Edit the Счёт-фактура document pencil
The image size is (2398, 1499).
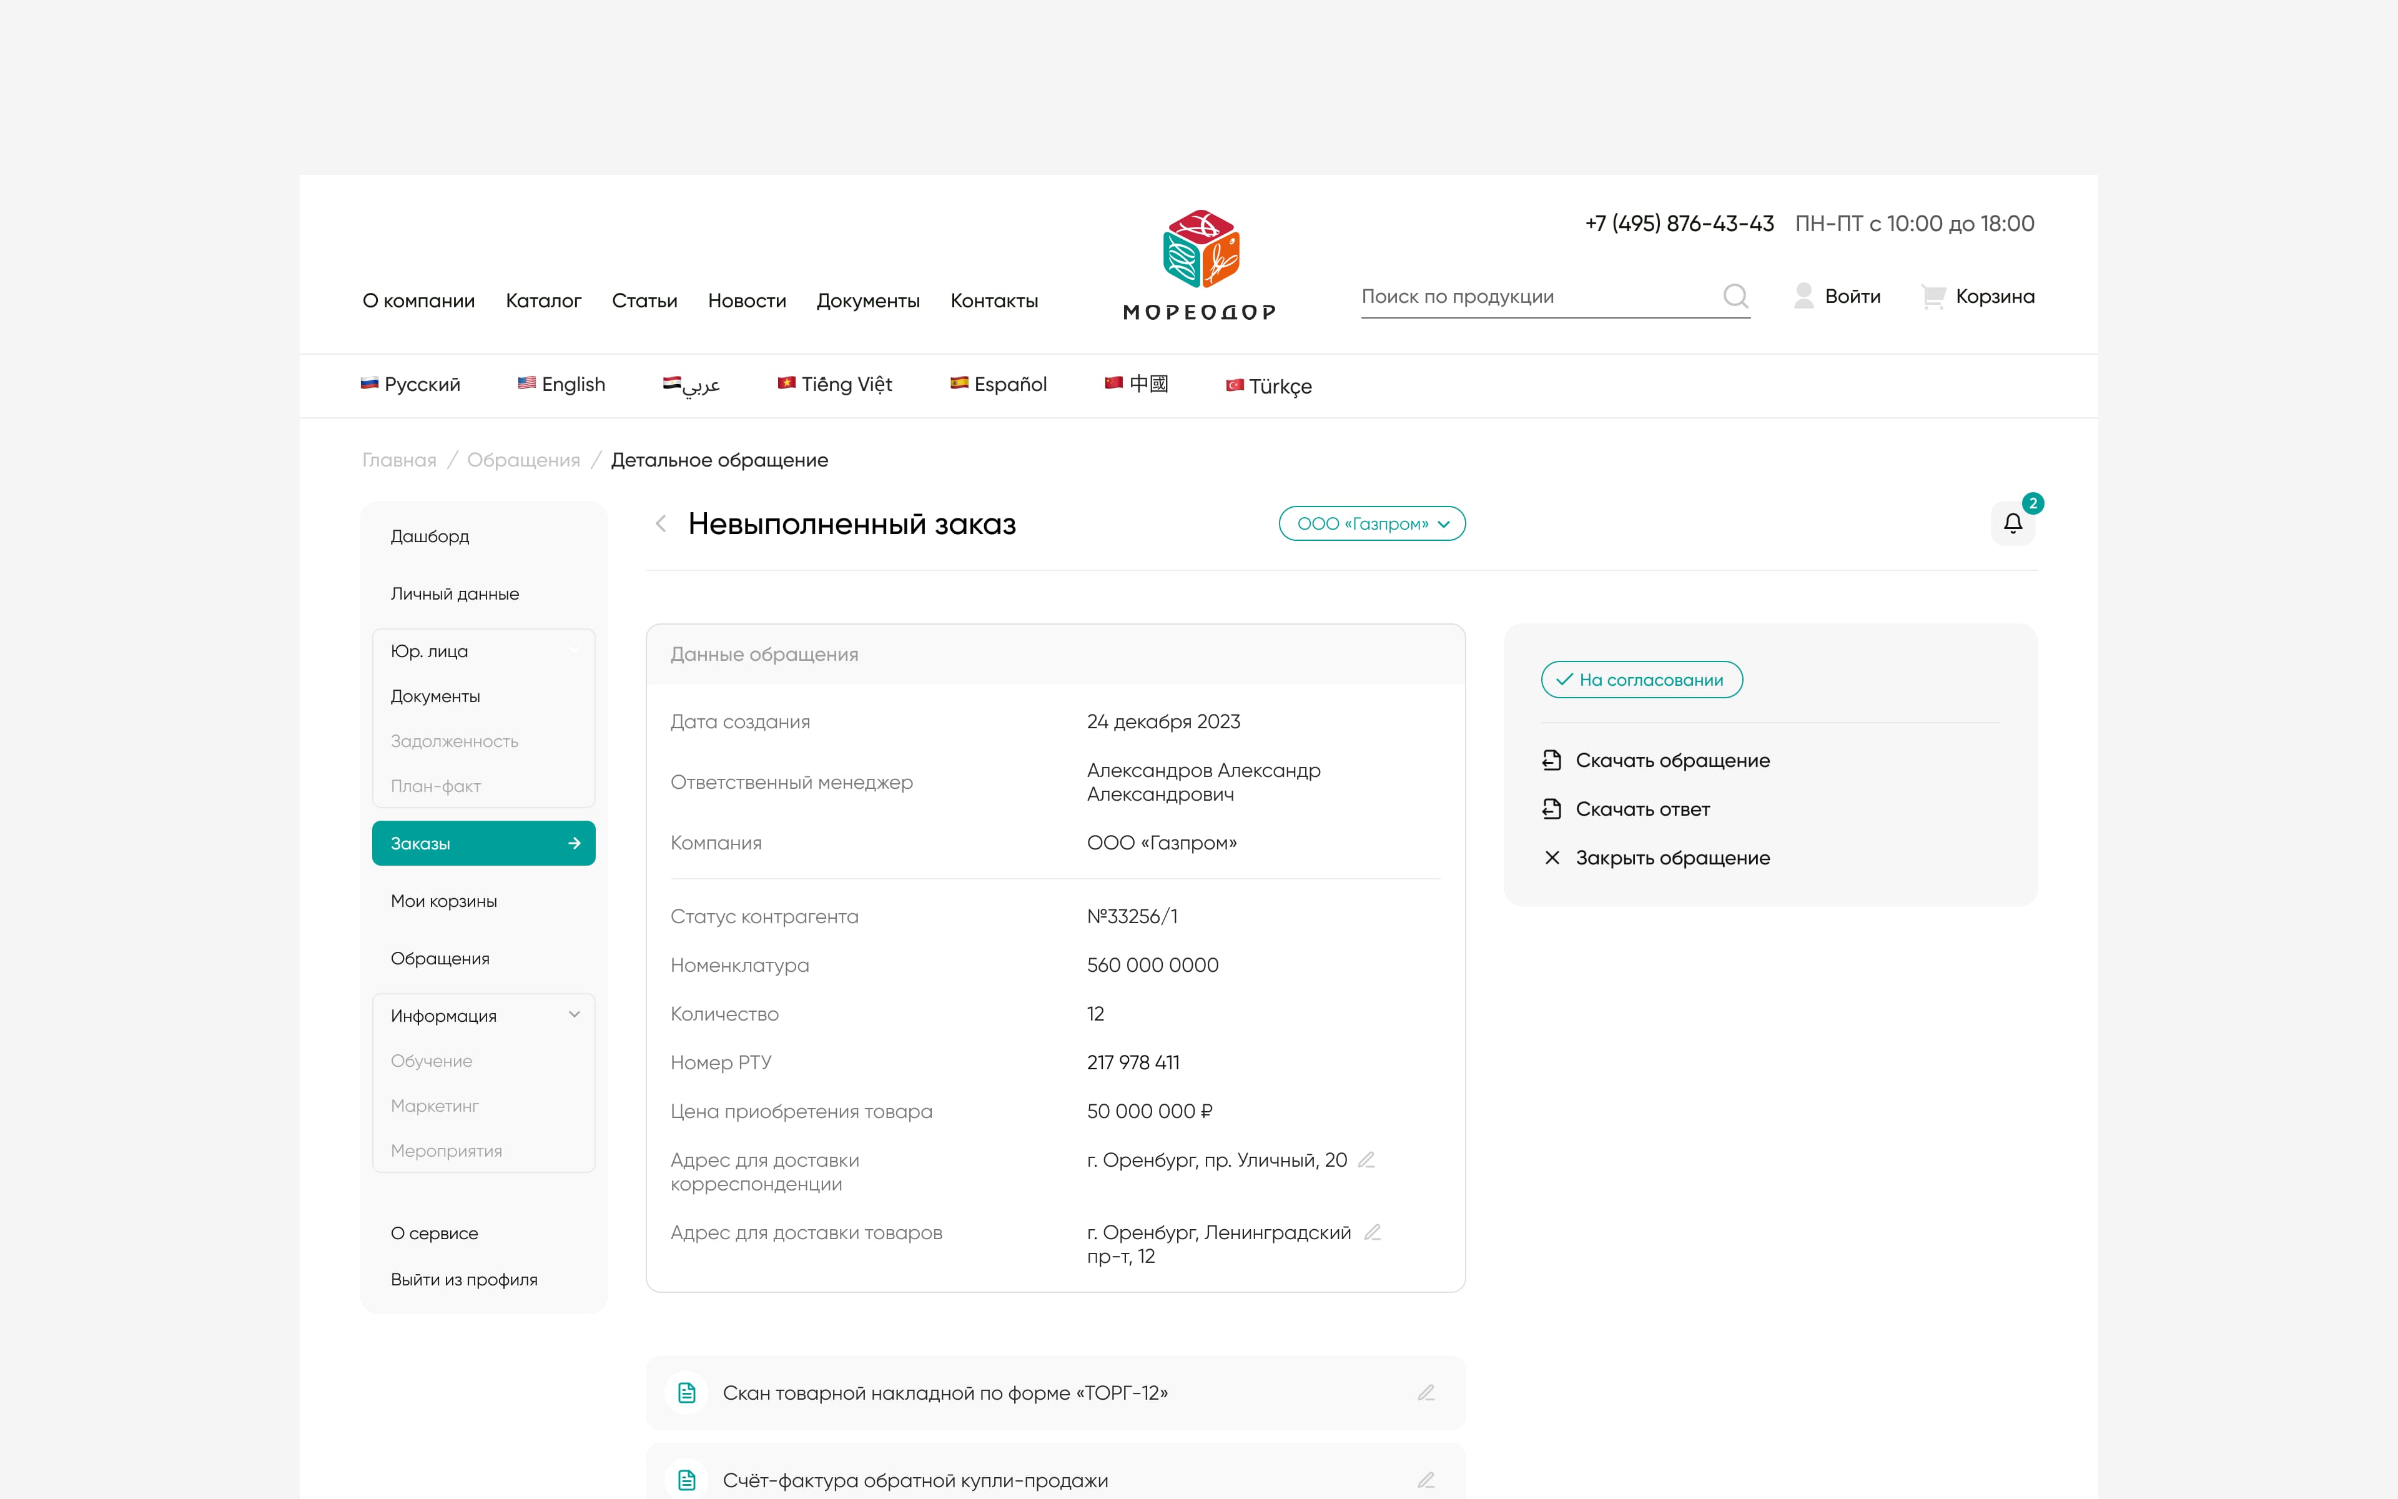tap(1426, 1480)
